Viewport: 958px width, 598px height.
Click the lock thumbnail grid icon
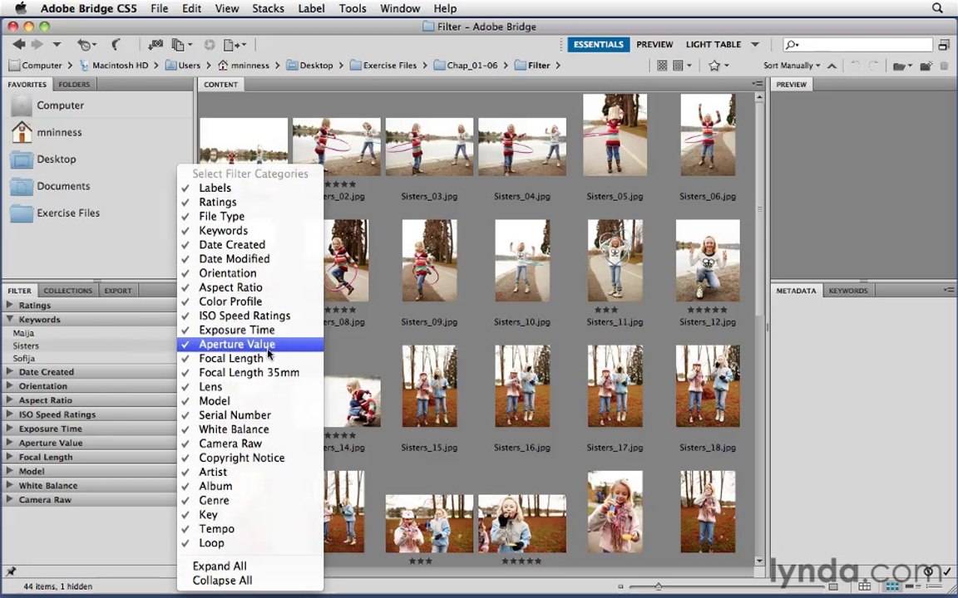click(x=865, y=586)
